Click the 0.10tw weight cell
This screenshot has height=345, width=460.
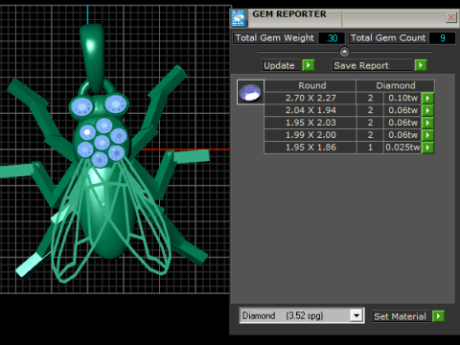[x=402, y=98]
